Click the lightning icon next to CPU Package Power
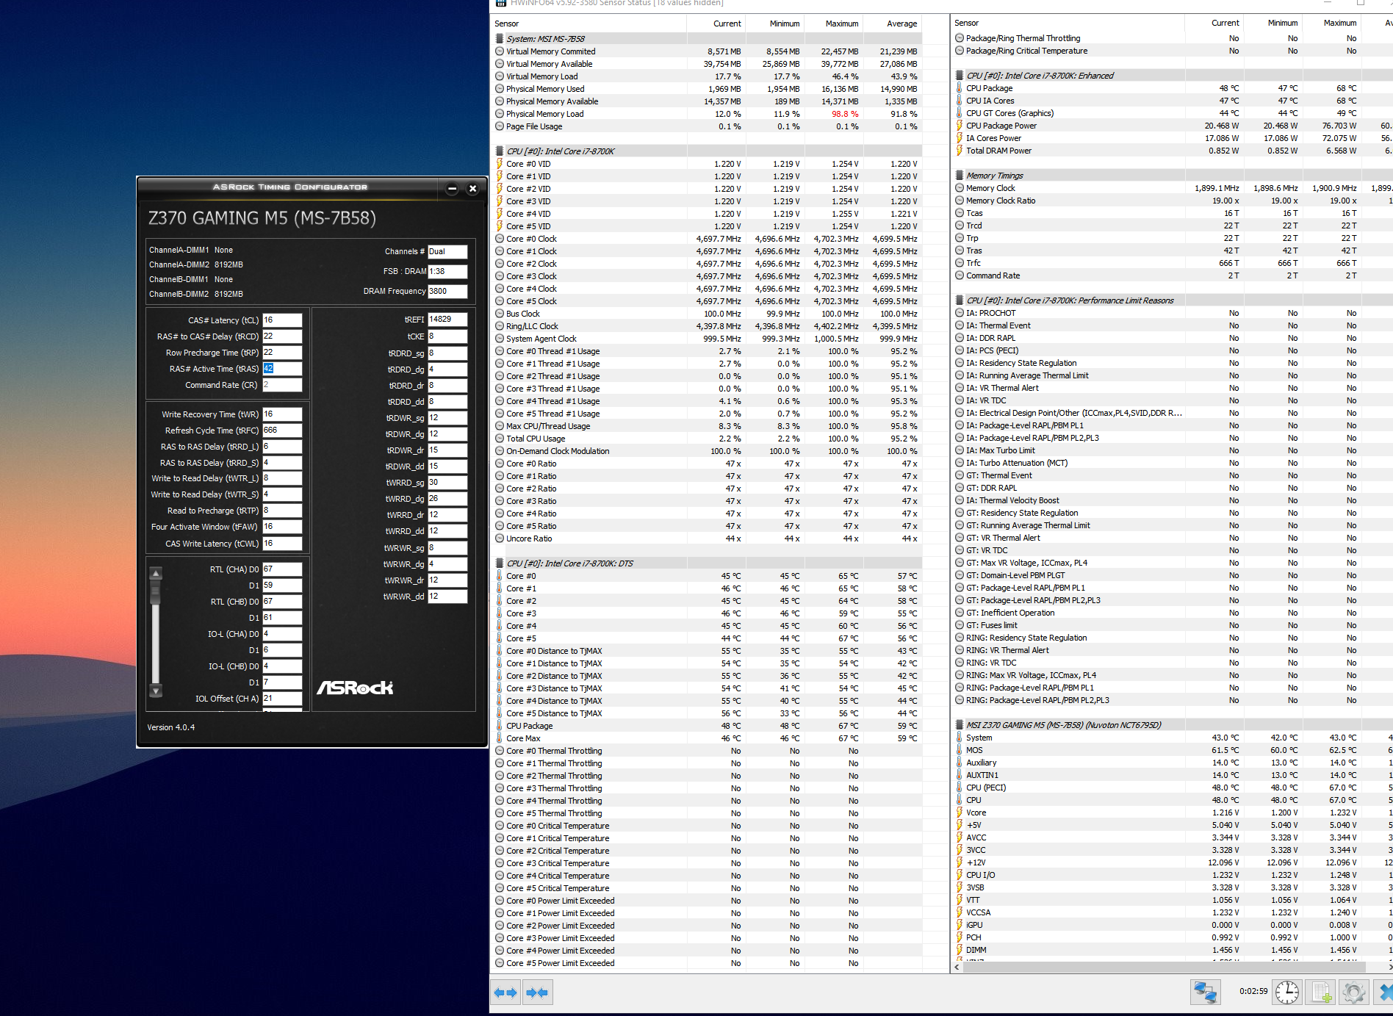The image size is (1393, 1016). pyautogui.click(x=960, y=126)
